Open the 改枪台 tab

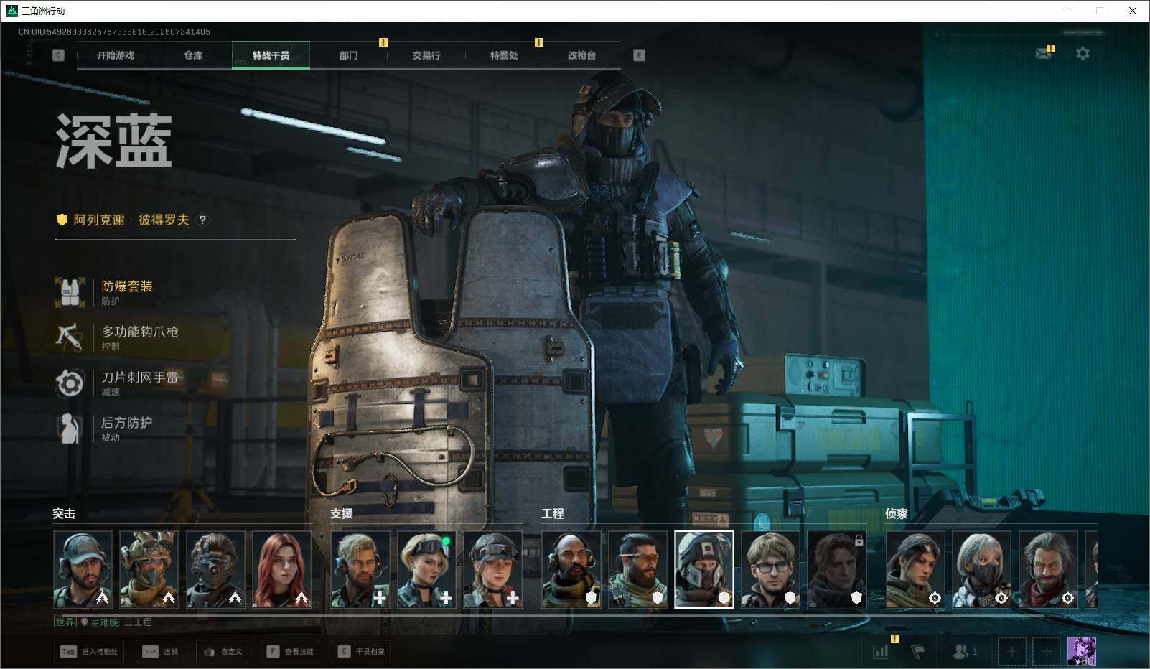click(582, 55)
